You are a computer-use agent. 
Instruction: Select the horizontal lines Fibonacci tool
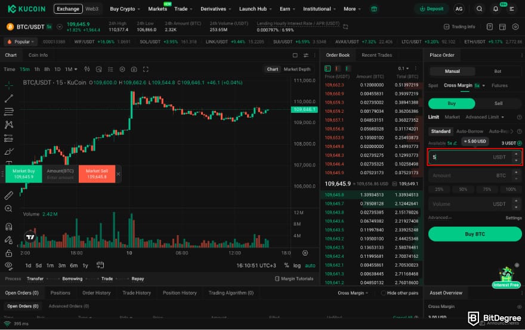pyautogui.click(x=9, y=112)
